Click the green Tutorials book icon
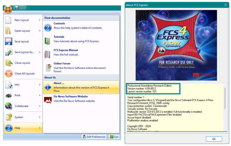The width and height of the screenshot is (231, 146). coord(48,41)
